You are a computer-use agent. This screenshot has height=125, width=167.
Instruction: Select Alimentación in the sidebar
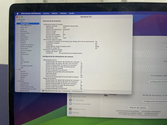tap(28, 24)
